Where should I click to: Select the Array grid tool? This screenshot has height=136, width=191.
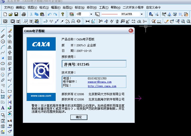click(10, 58)
